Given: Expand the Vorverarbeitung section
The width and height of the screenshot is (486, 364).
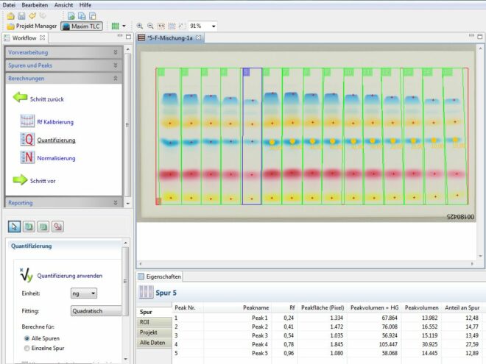Looking at the screenshot, I should coord(63,52).
